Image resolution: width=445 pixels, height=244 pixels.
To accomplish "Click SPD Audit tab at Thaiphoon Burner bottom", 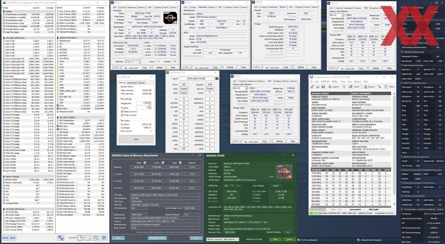I will tap(373, 209).
